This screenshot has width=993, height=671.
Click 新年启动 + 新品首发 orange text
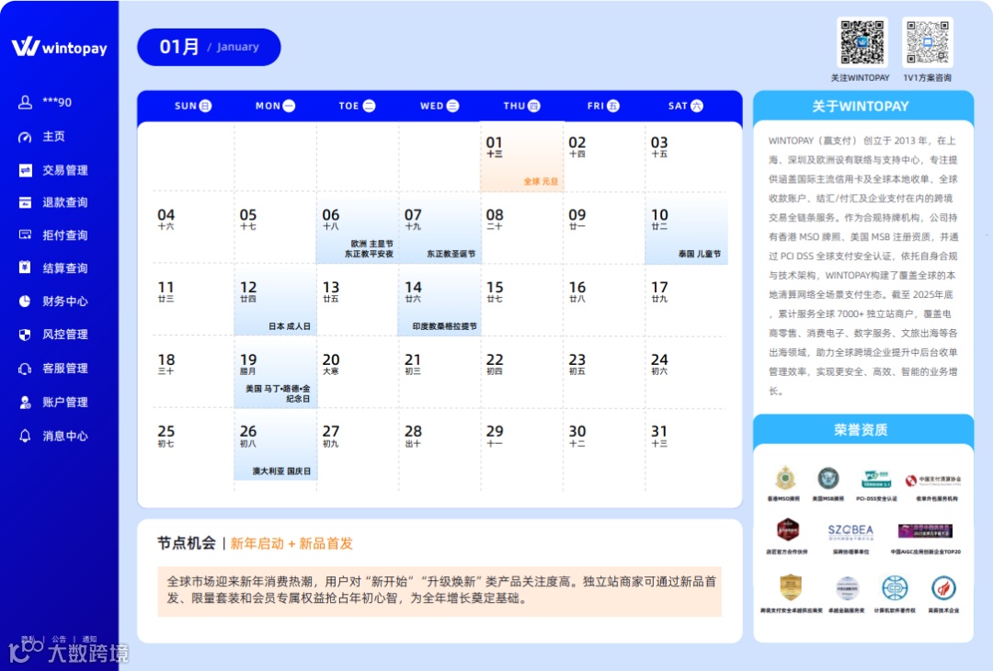click(291, 543)
